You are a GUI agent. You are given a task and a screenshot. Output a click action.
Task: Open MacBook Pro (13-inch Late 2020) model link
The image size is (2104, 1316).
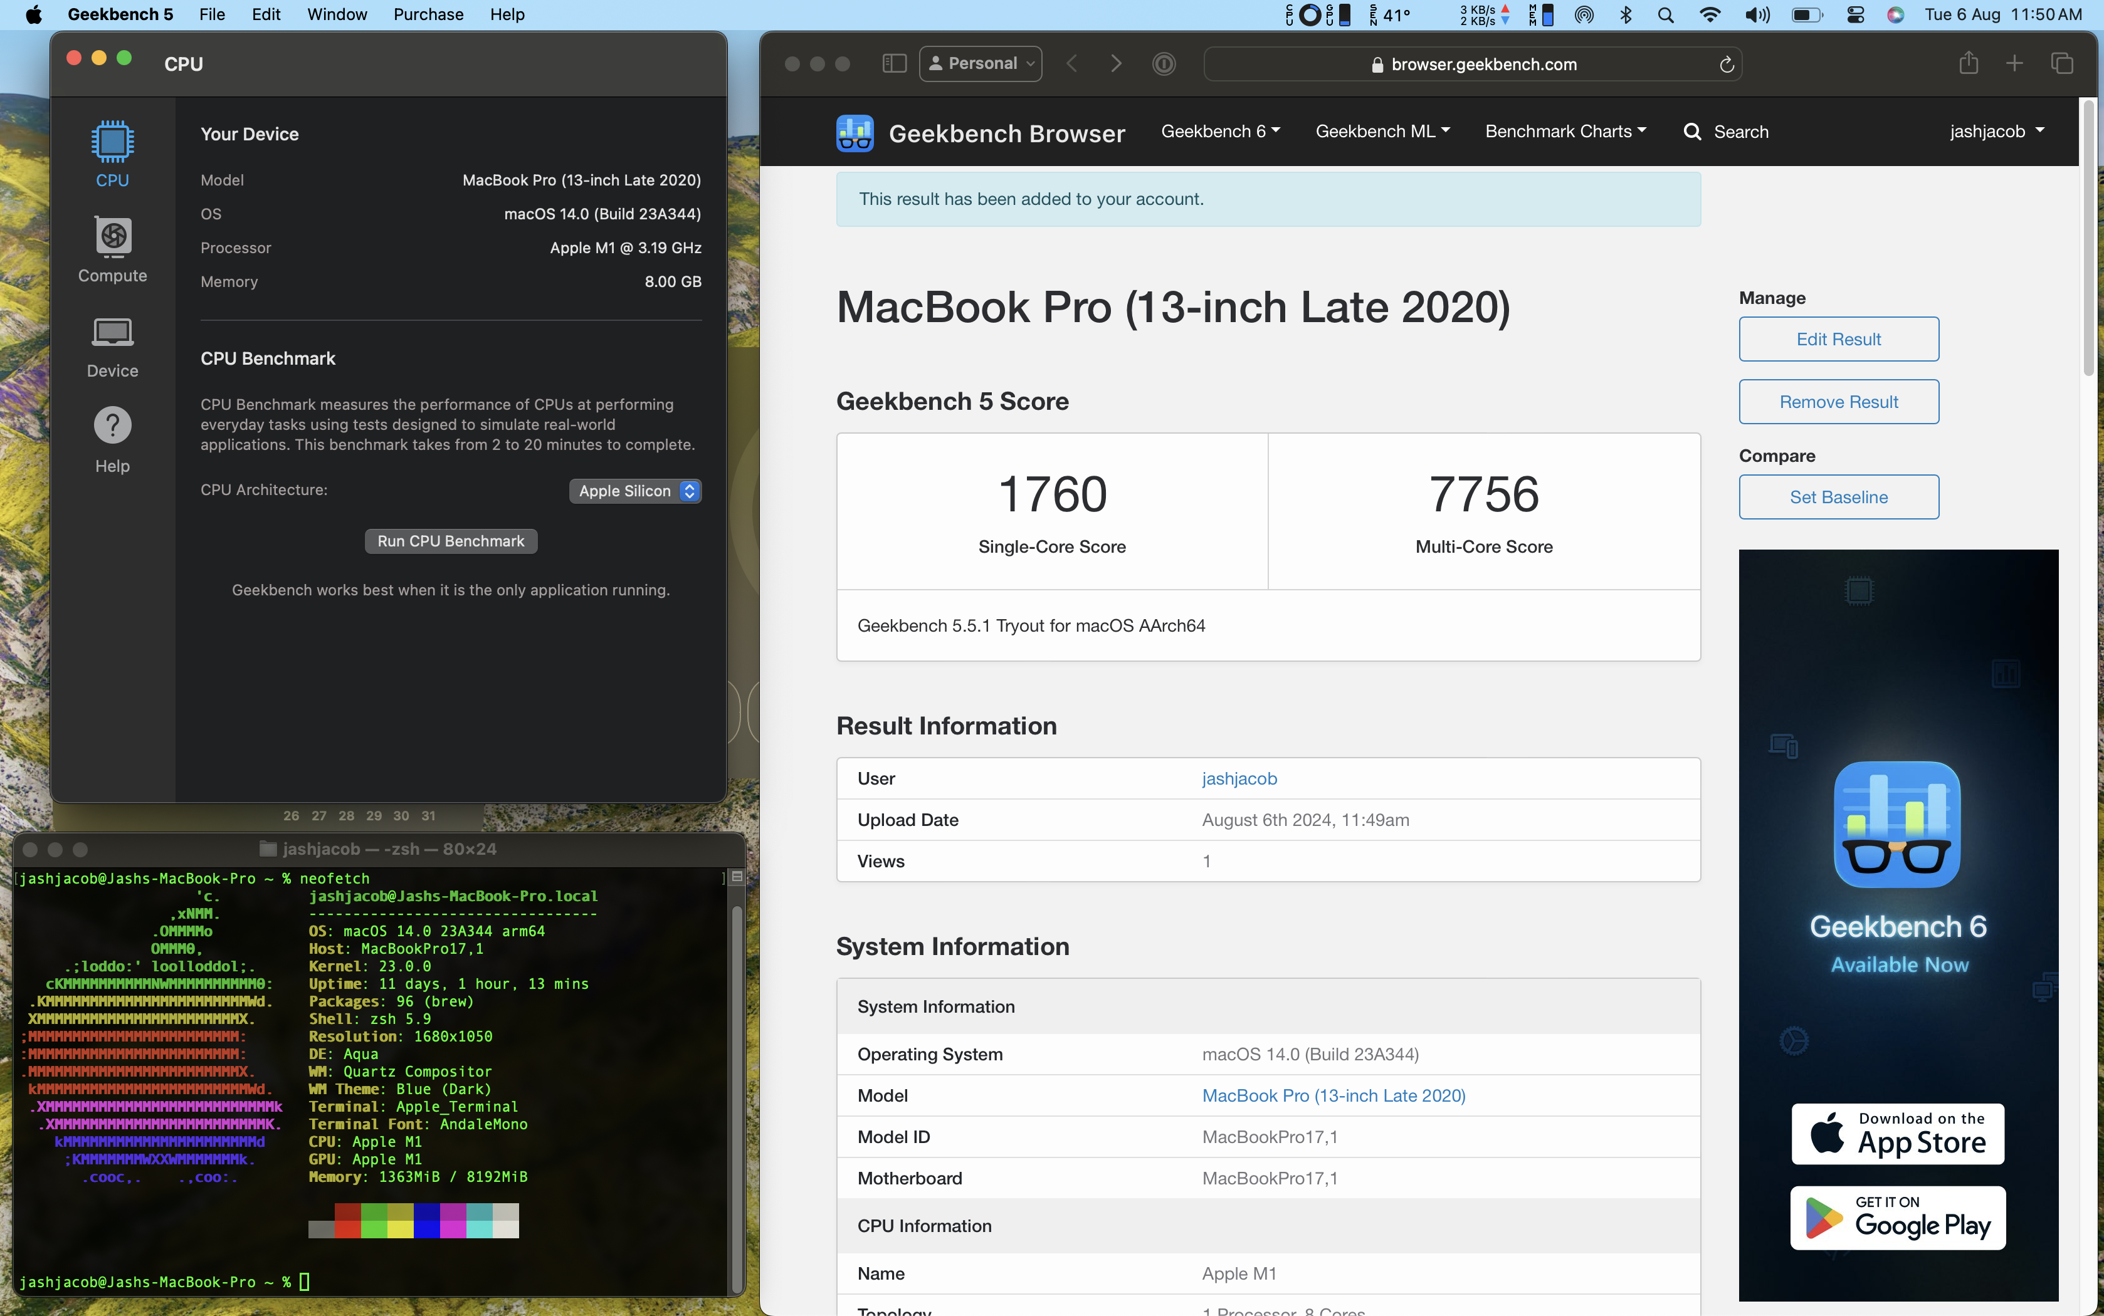coord(1333,1095)
